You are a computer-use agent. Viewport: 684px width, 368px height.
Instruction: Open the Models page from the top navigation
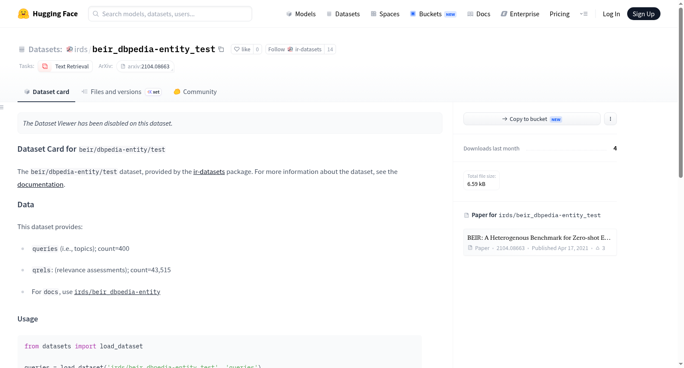coord(301,14)
